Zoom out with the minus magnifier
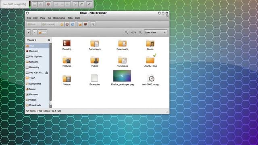 click(126, 32)
